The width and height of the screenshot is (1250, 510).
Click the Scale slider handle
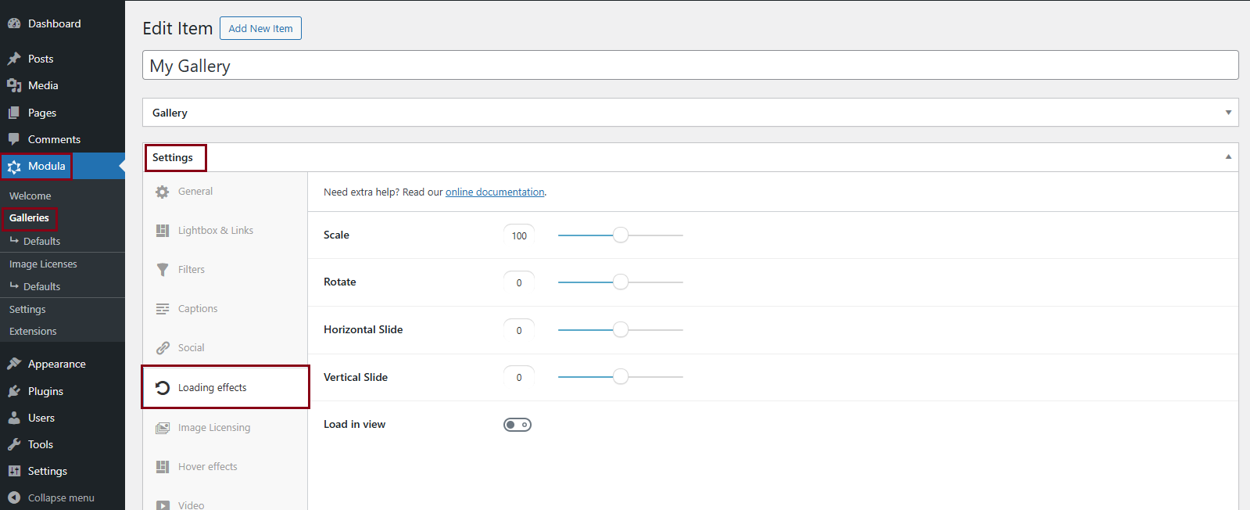coord(621,235)
